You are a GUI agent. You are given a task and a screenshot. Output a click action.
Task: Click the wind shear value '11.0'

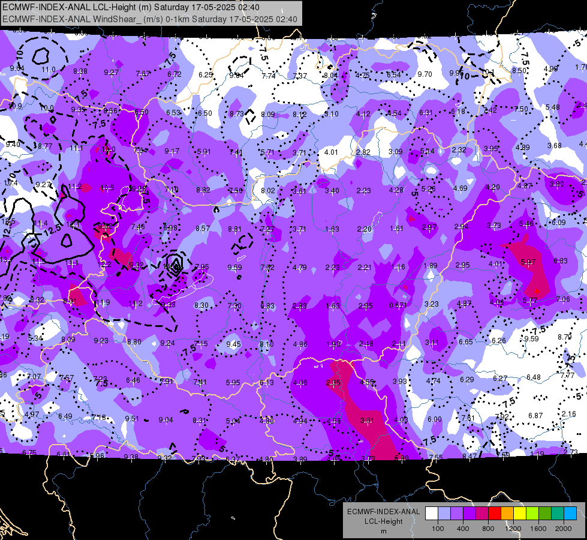(49, 70)
